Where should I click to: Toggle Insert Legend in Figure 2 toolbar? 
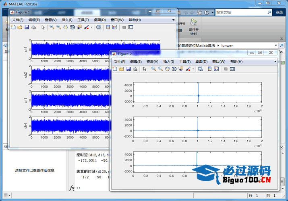216,69
